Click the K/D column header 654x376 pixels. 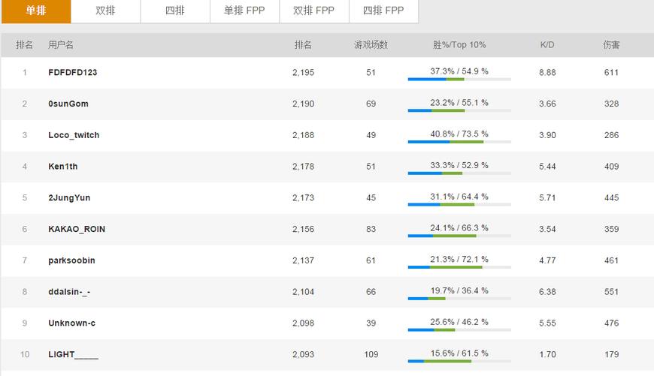[547, 45]
